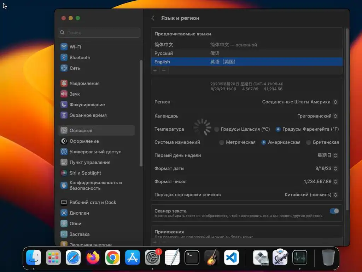This screenshot has height=272, width=362.
Task: Choose Американская measurement system
Action: click(264, 142)
